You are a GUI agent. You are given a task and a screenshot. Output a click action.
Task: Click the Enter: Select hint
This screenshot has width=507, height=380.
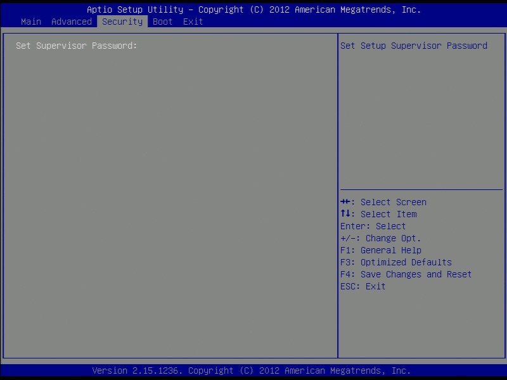pyautogui.click(x=373, y=226)
